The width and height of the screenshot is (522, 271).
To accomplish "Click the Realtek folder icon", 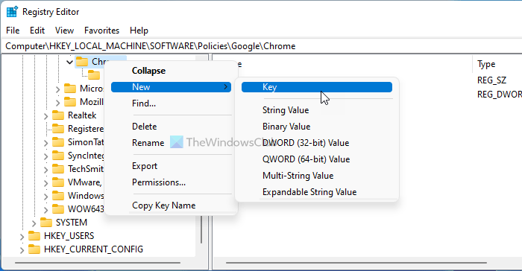I will pos(58,115).
